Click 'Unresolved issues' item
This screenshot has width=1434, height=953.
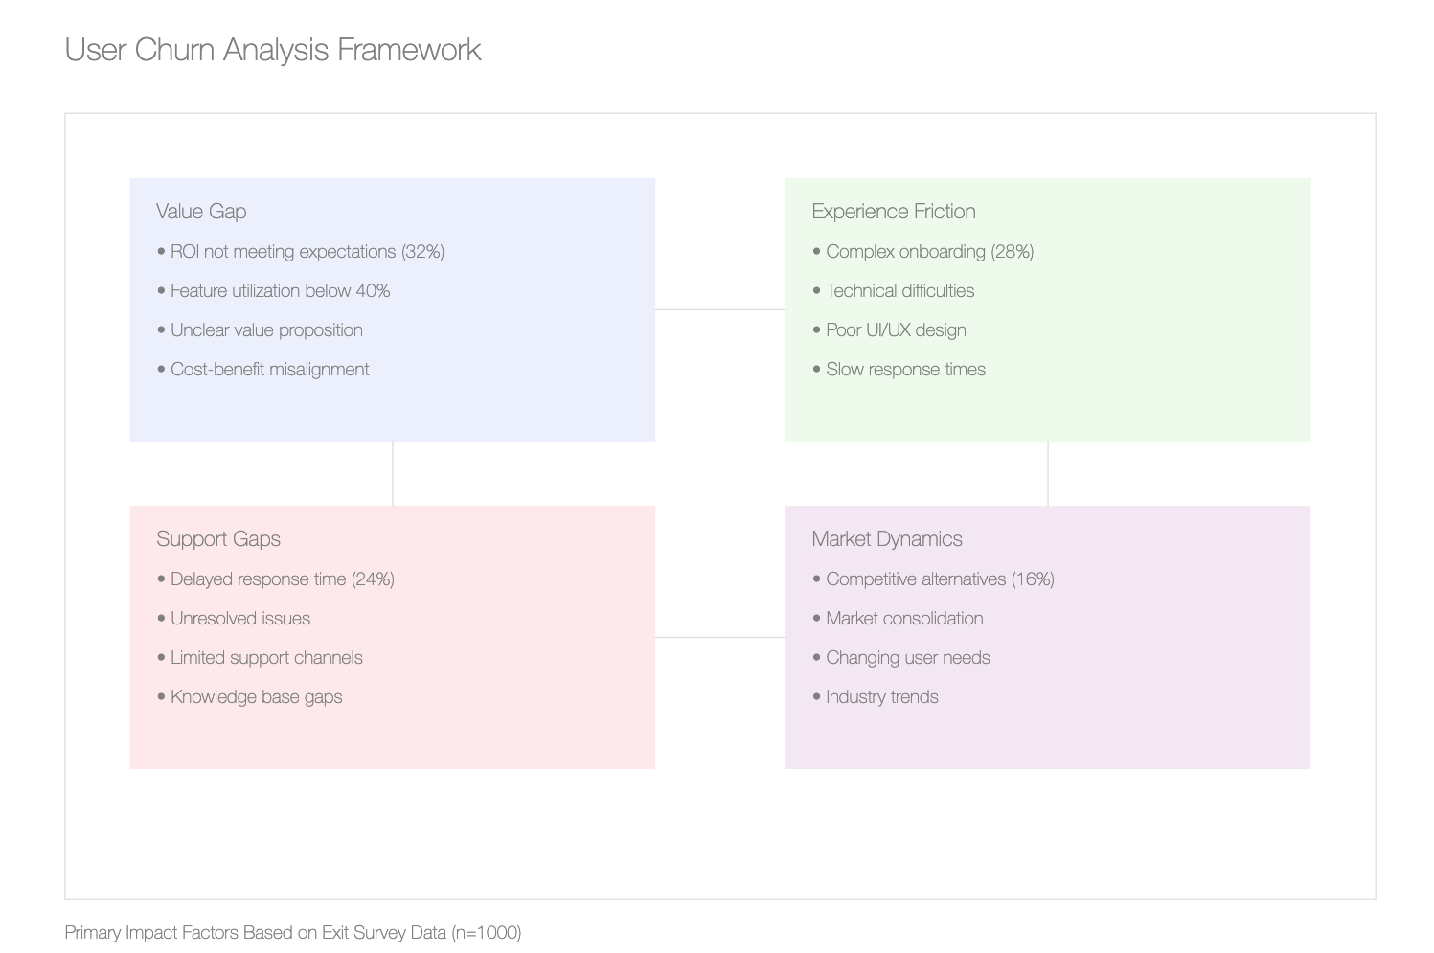234,619
